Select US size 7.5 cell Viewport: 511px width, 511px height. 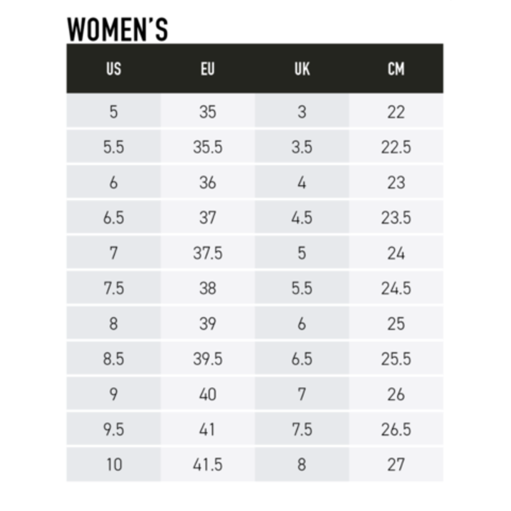[x=114, y=288]
